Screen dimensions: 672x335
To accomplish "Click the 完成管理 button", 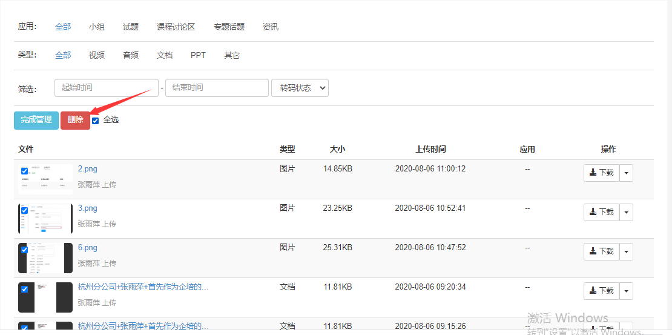I will (x=36, y=120).
